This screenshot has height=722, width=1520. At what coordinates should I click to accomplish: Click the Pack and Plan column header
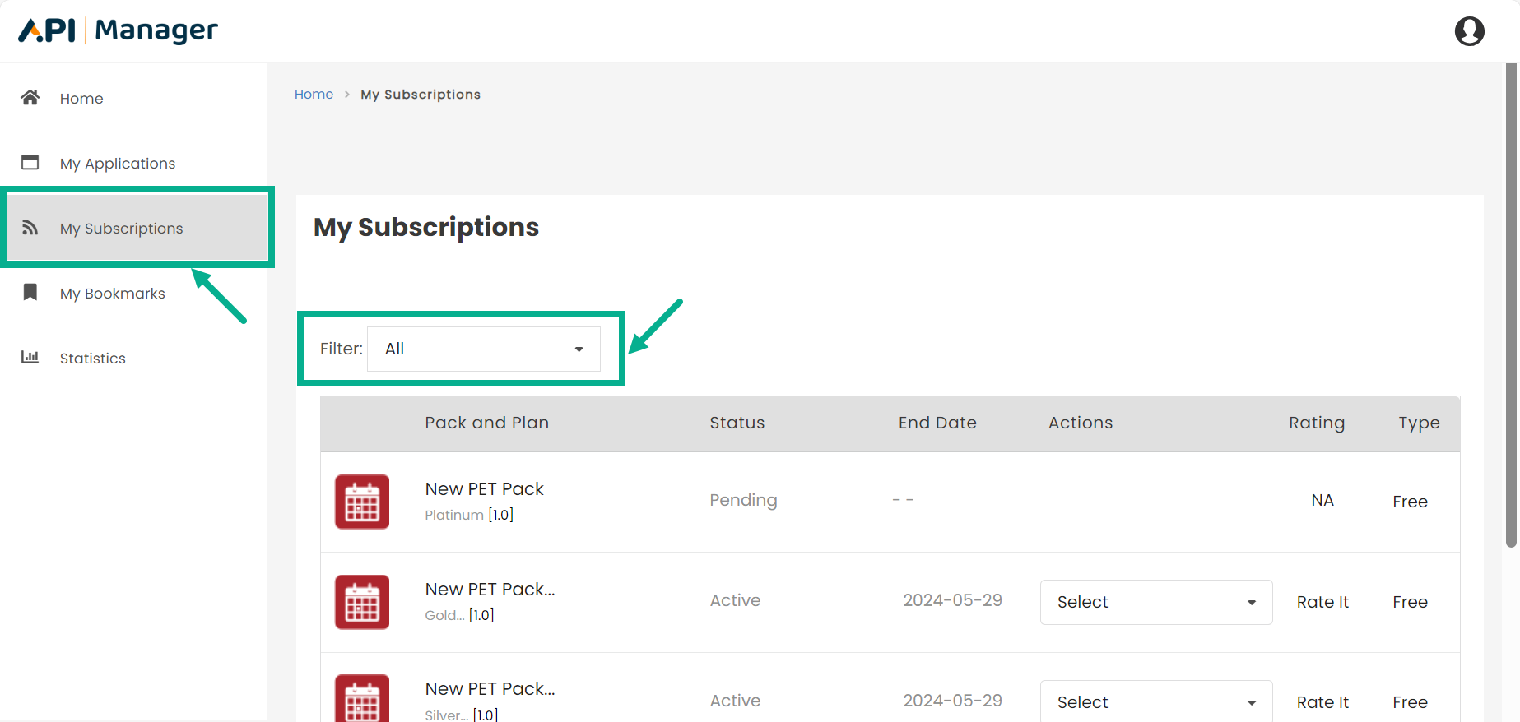pyautogui.click(x=486, y=423)
